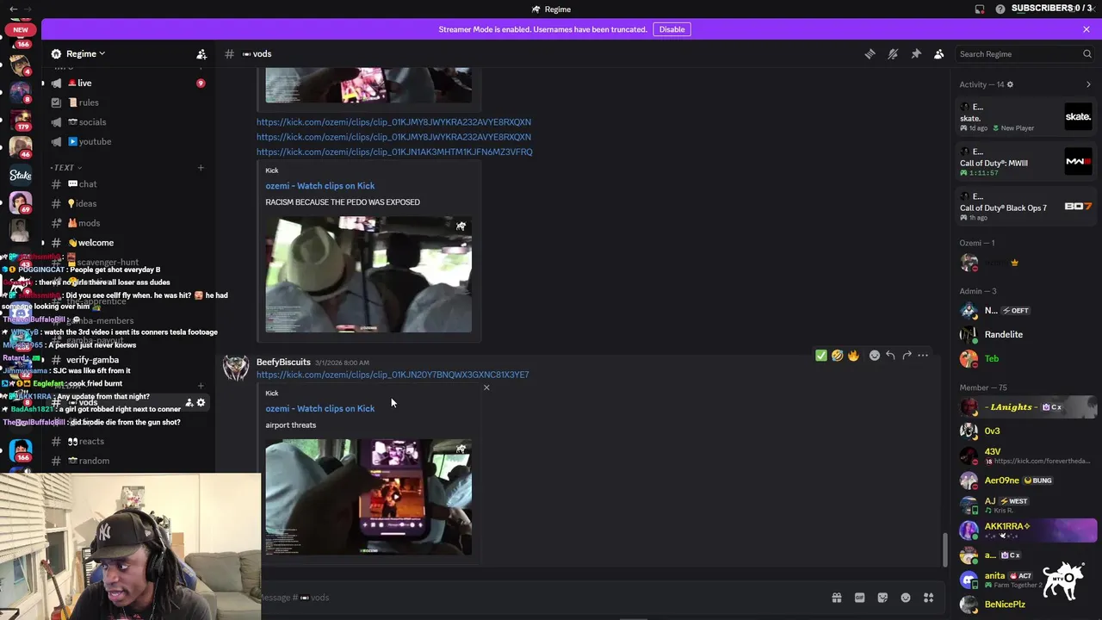
Task: Click the search magnifier icon
Action: click(x=1087, y=54)
